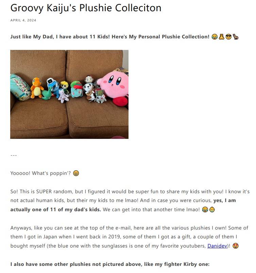Click the Groovy Kaiju's Plushie Colleciton title

coord(86,8)
